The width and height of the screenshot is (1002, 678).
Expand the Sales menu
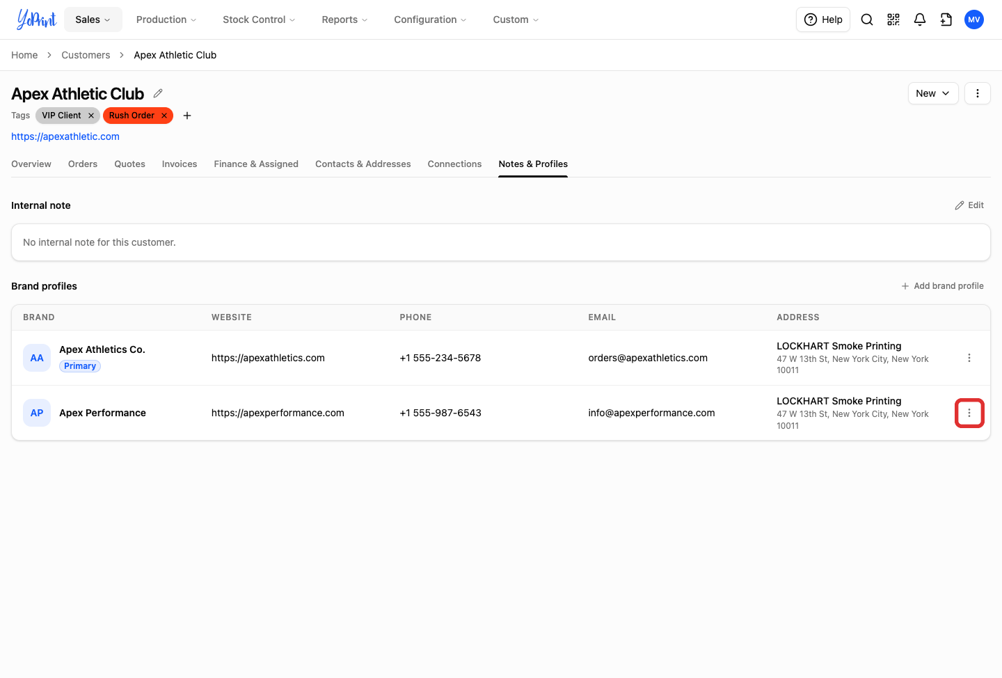(x=93, y=19)
